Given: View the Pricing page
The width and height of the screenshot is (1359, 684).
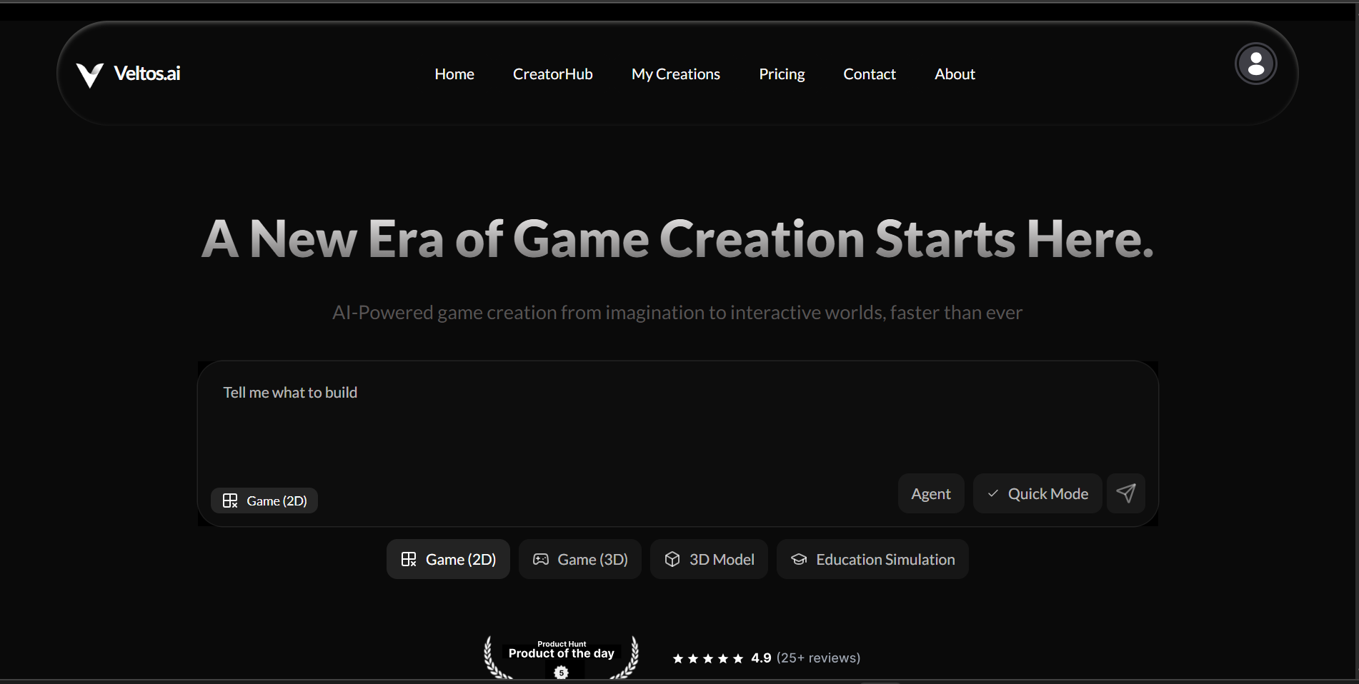Looking at the screenshot, I should 782,74.
